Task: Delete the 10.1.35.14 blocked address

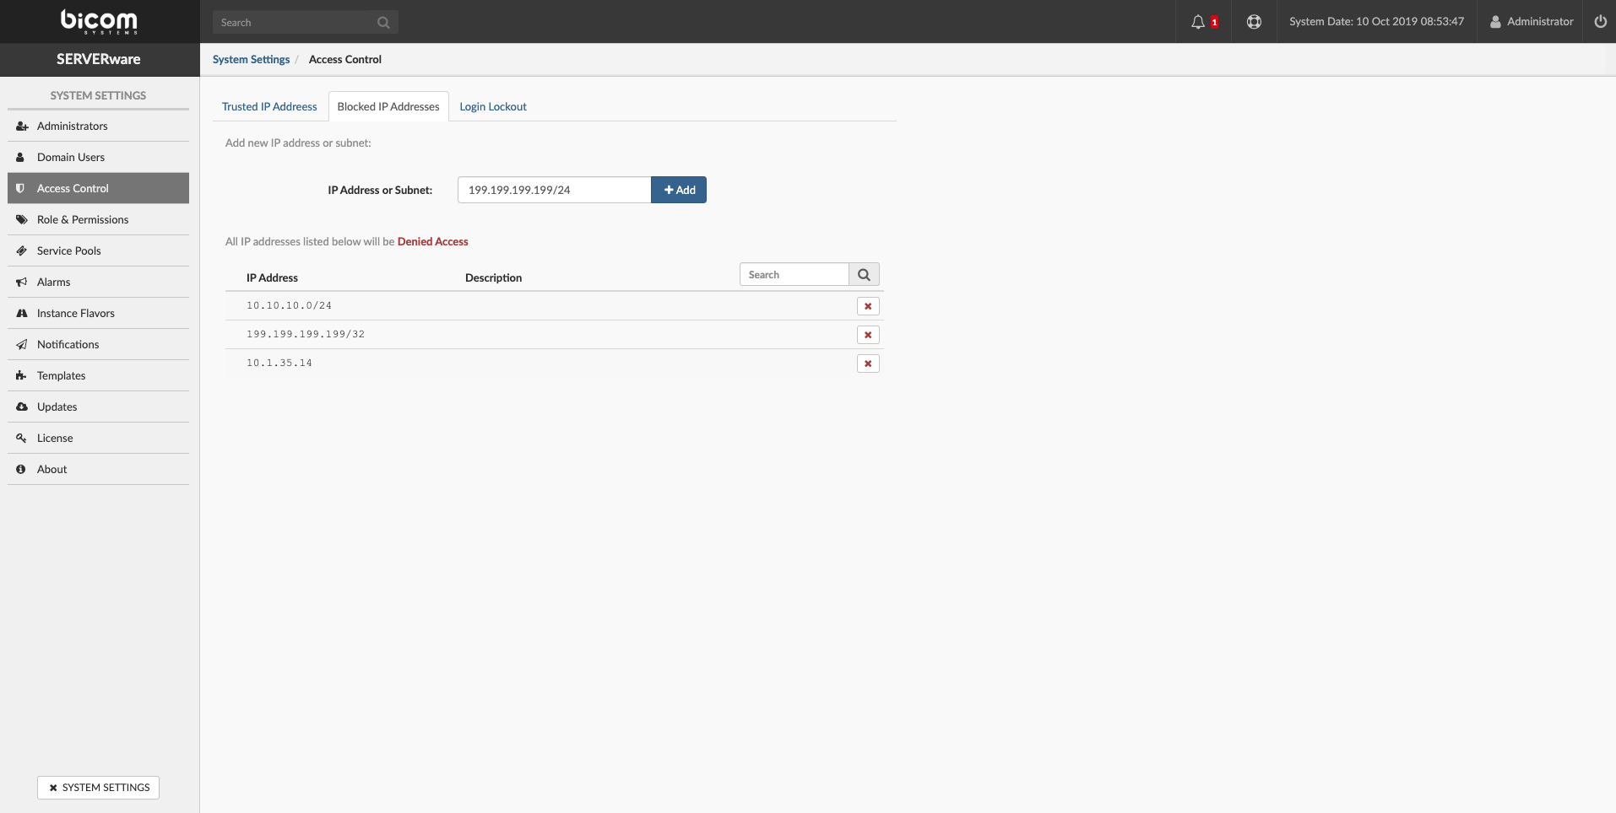Action: 868,363
